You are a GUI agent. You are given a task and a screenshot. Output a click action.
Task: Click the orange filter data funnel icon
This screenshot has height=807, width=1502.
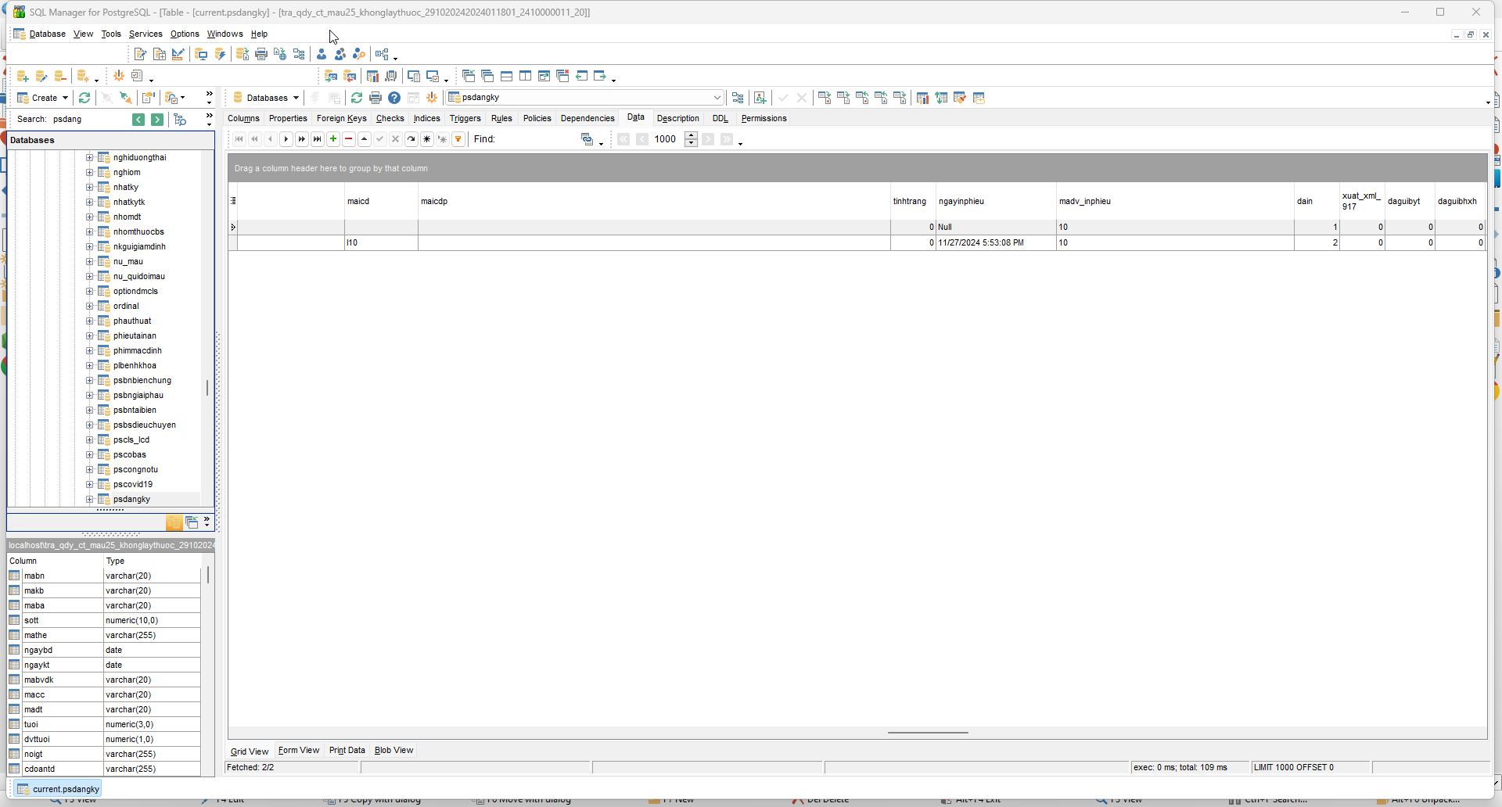coord(458,139)
